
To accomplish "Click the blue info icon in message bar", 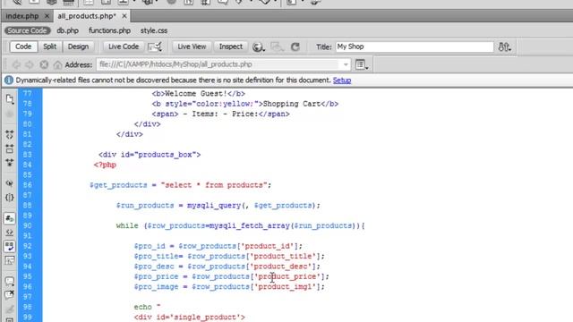I will coord(9,80).
